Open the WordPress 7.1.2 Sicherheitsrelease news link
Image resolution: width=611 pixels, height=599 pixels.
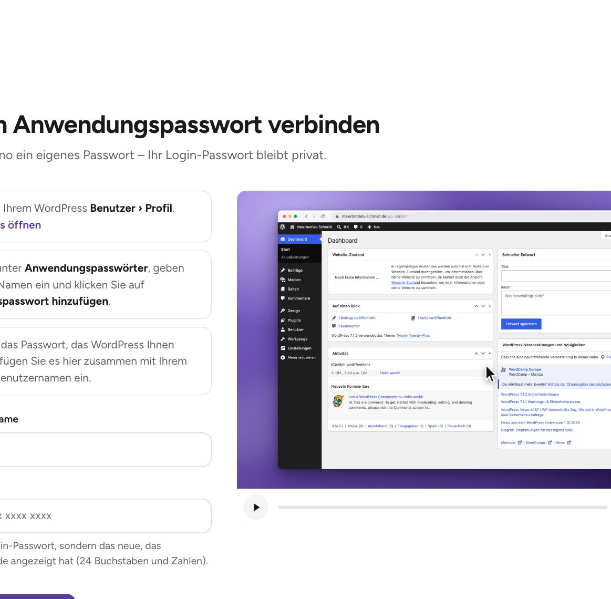pos(530,395)
